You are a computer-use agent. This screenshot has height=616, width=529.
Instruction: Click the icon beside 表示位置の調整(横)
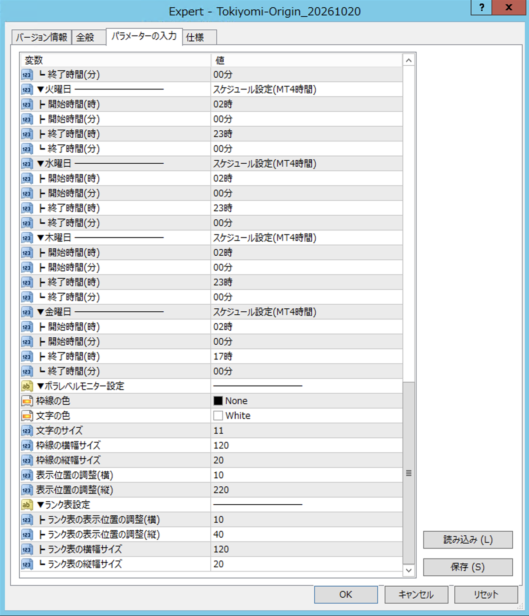click(27, 475)
